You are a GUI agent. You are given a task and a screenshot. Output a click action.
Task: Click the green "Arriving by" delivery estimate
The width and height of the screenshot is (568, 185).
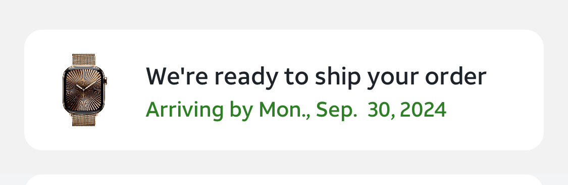point(296,110)
